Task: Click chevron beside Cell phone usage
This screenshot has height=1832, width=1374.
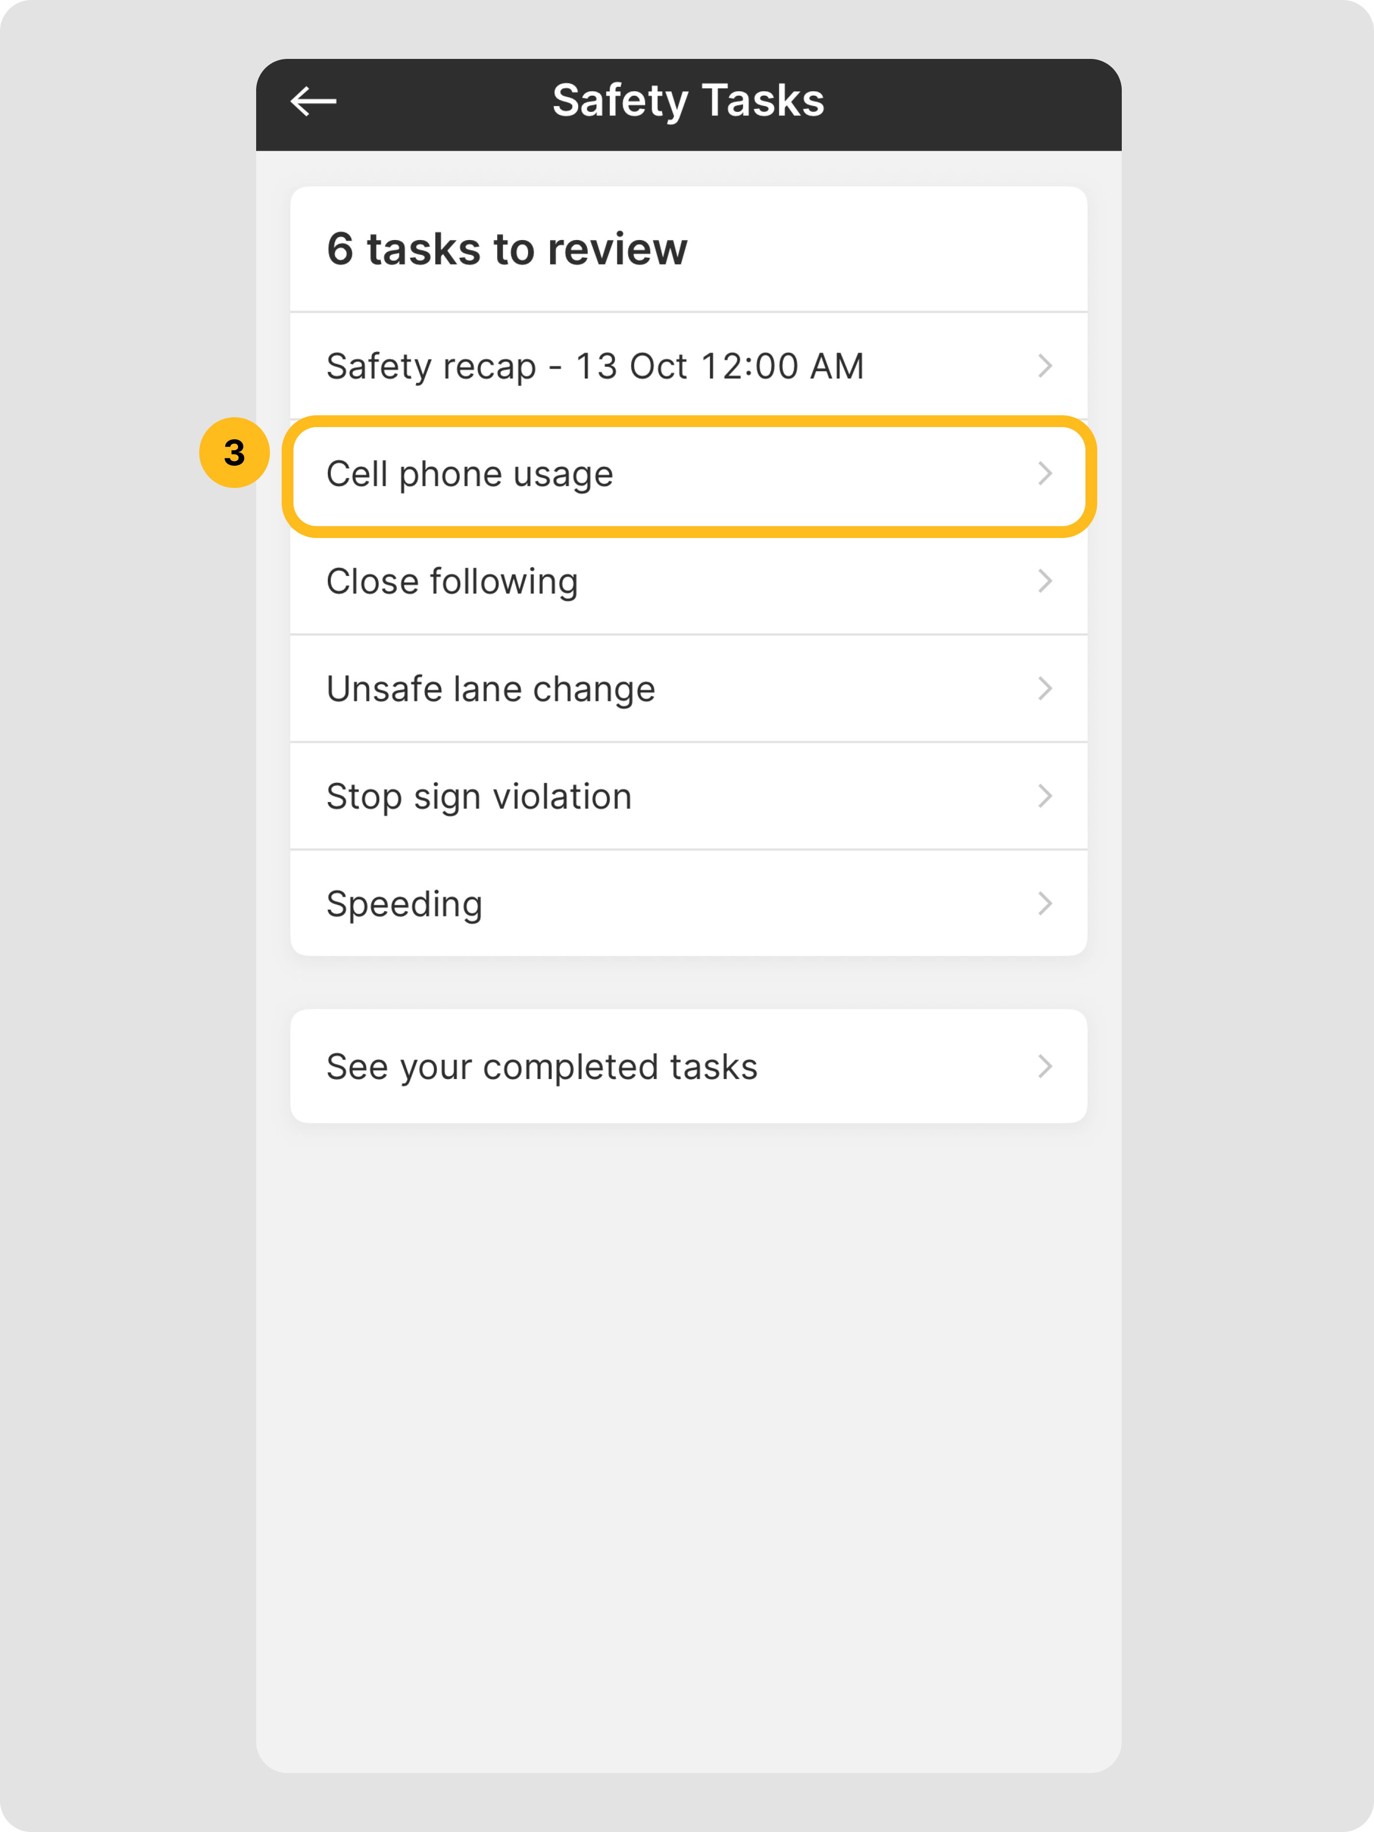Action: 1045,474
